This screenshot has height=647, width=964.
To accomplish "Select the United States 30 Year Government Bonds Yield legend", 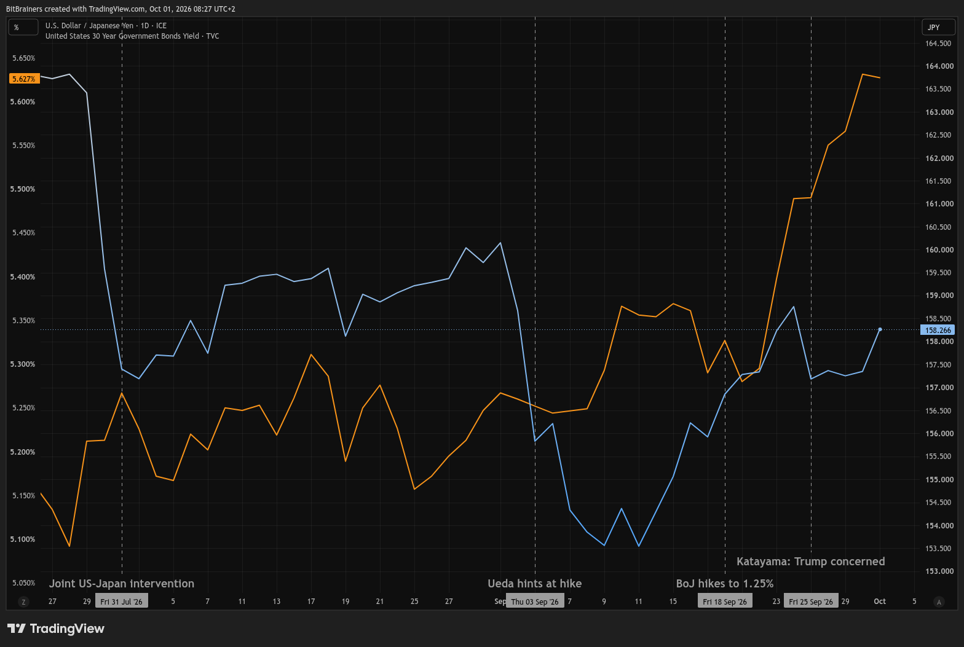I will 132,36.
